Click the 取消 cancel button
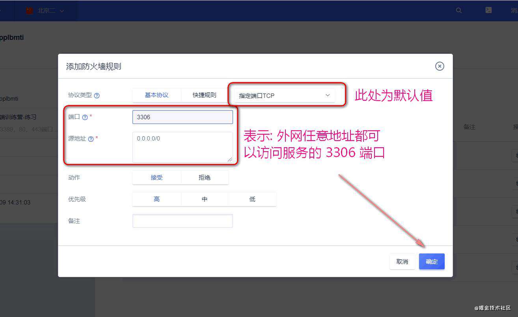The image size is (518, 317). [x=402, y=261]
